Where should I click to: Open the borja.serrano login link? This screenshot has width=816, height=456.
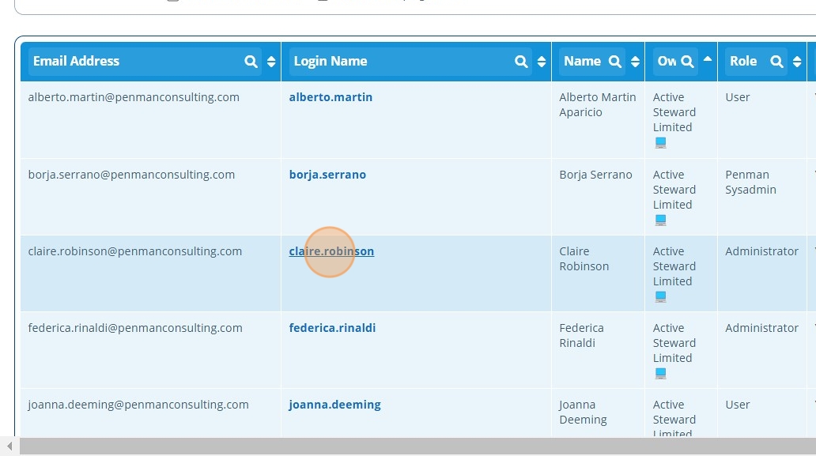327,175
